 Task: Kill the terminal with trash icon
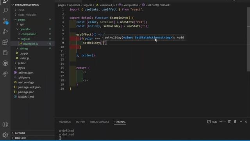(x=235, y=122)
